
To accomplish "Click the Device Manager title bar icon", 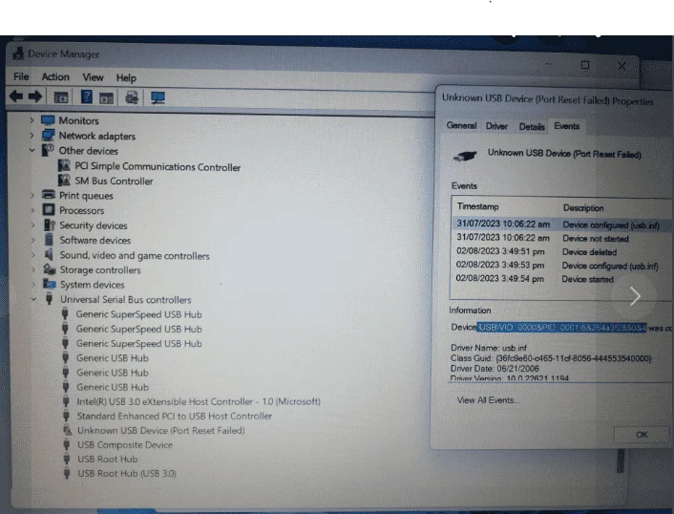I will (x=18, y=54).
